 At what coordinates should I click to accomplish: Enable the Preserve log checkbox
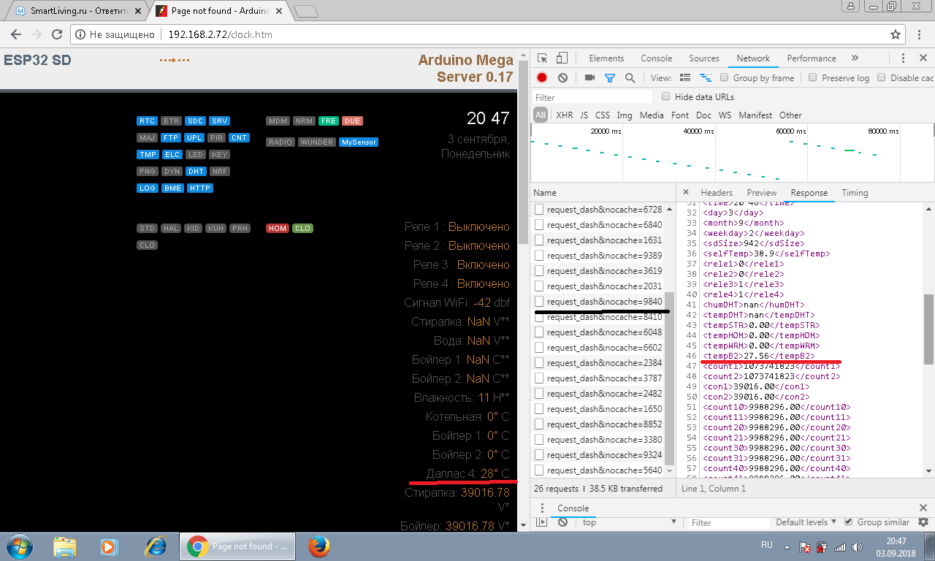click(813, 77)
